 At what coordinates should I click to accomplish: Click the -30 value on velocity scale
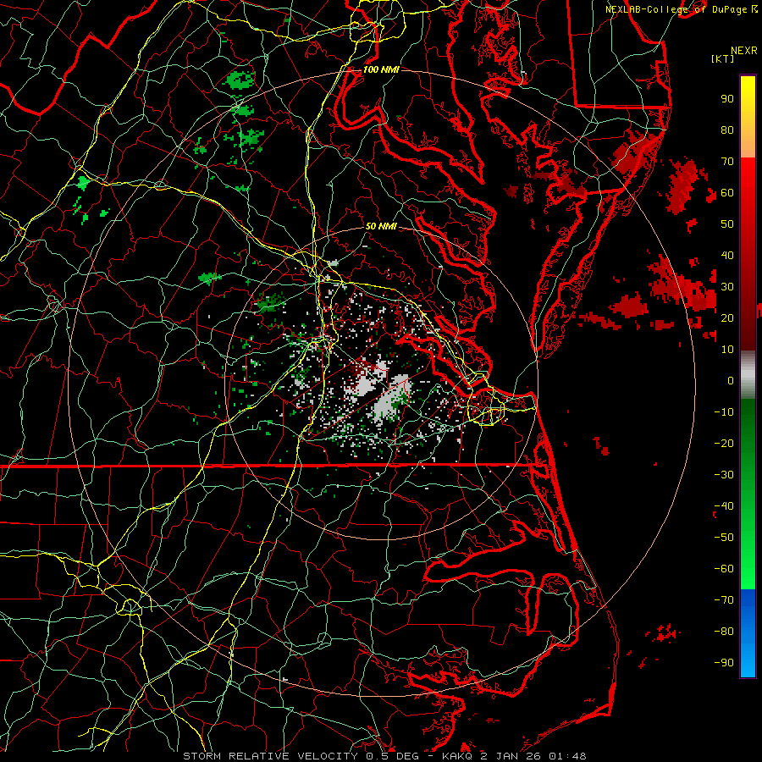724,475
